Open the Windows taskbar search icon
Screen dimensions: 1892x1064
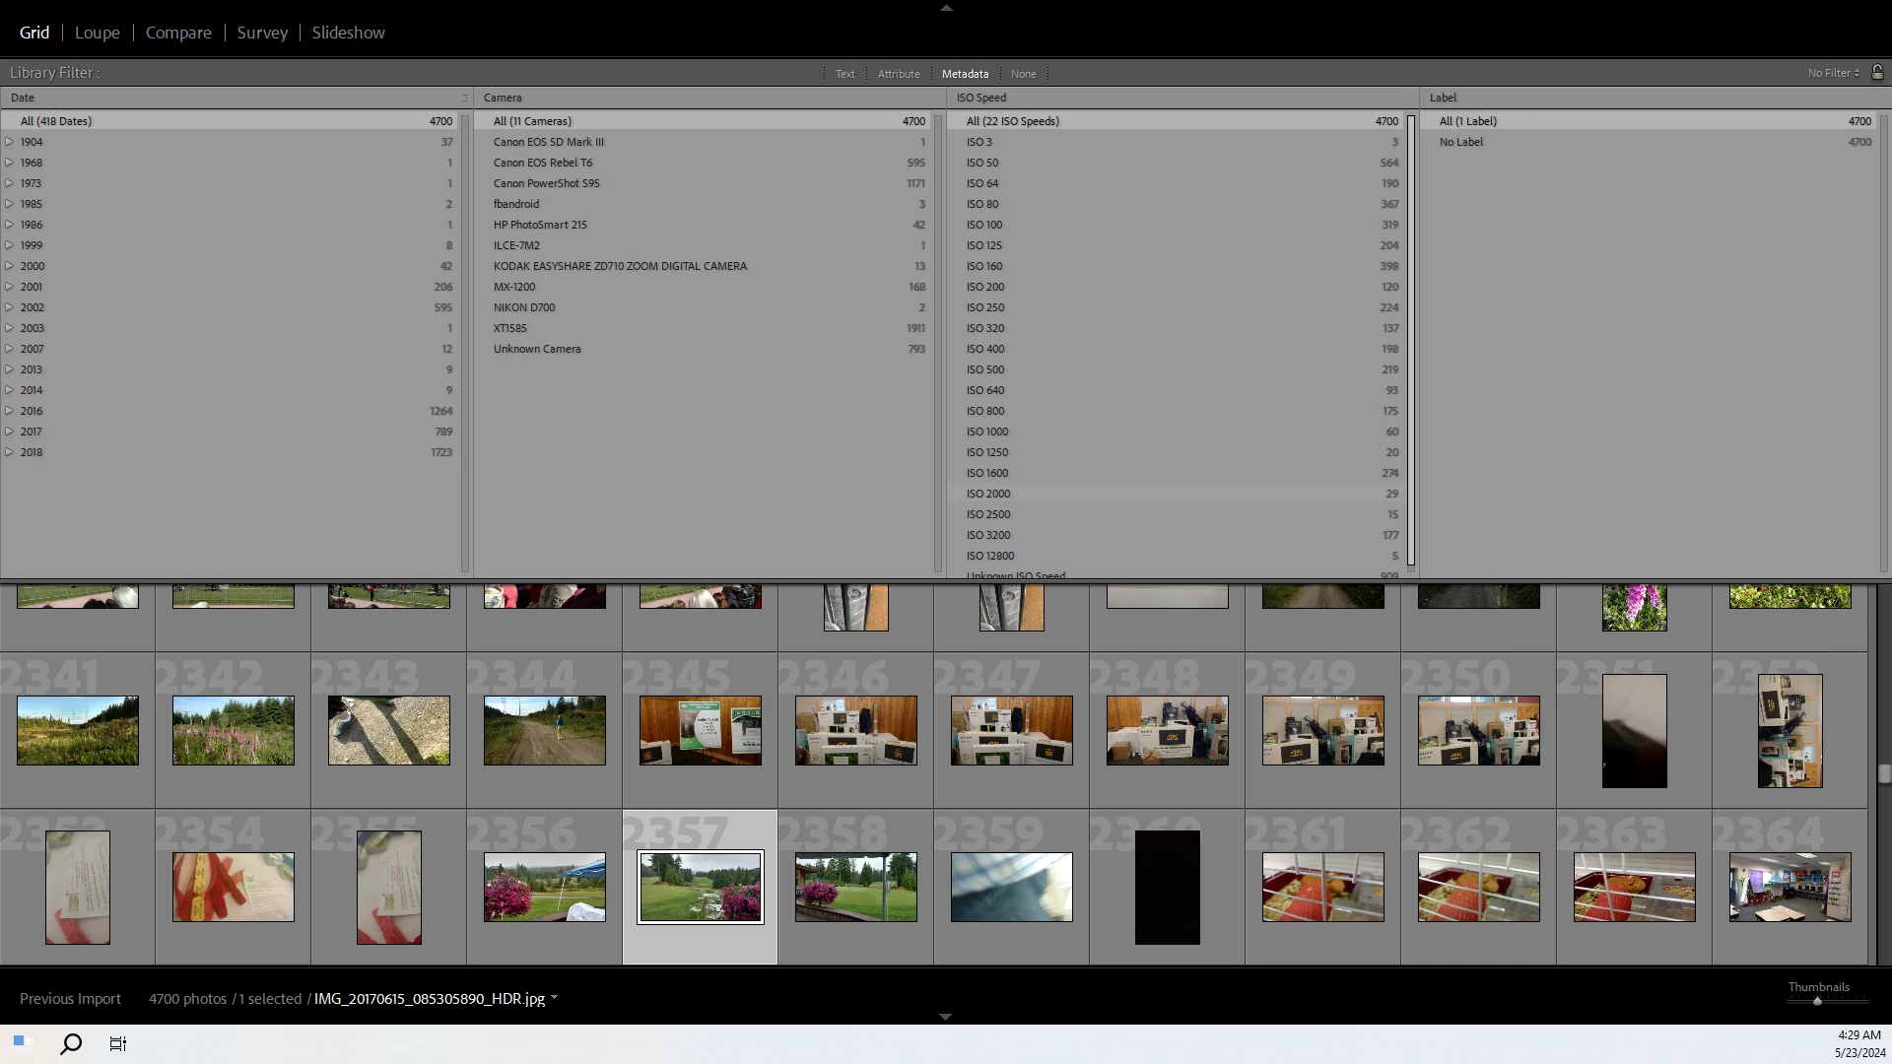click(x=71, y=1043)
